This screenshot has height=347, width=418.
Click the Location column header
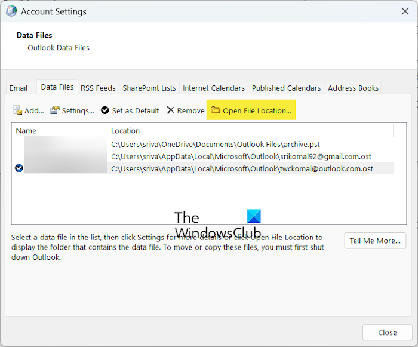pos(250,131)
